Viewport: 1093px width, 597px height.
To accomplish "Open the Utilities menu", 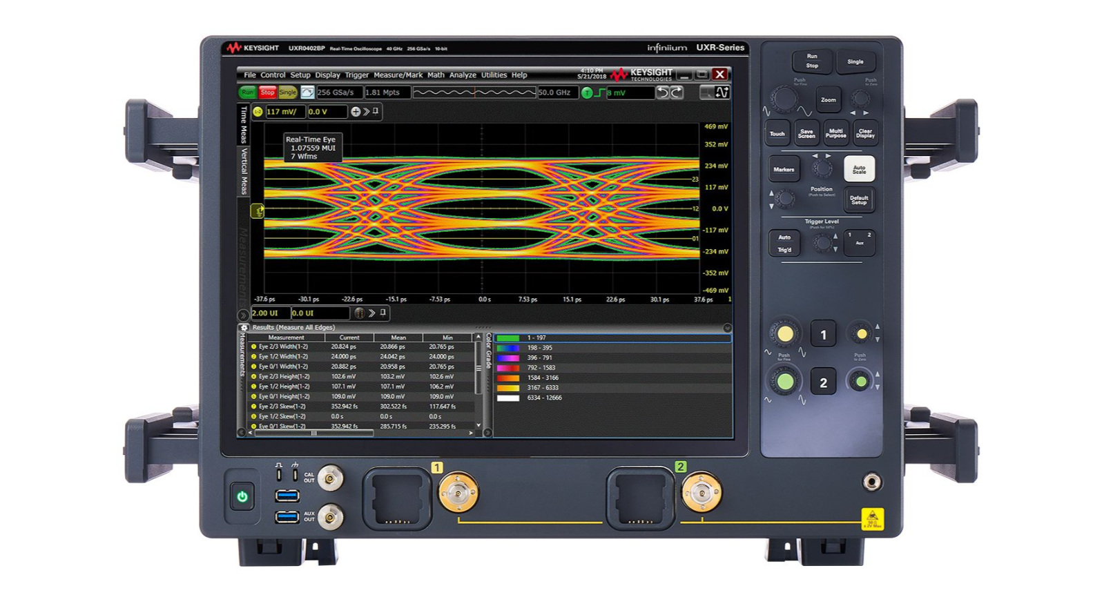I will (494, 75).
